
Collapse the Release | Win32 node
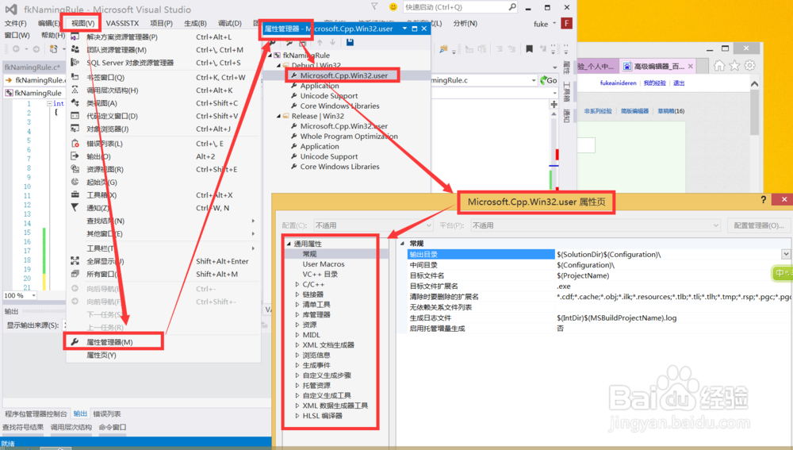pyautogui.click(x=278, y=116)
